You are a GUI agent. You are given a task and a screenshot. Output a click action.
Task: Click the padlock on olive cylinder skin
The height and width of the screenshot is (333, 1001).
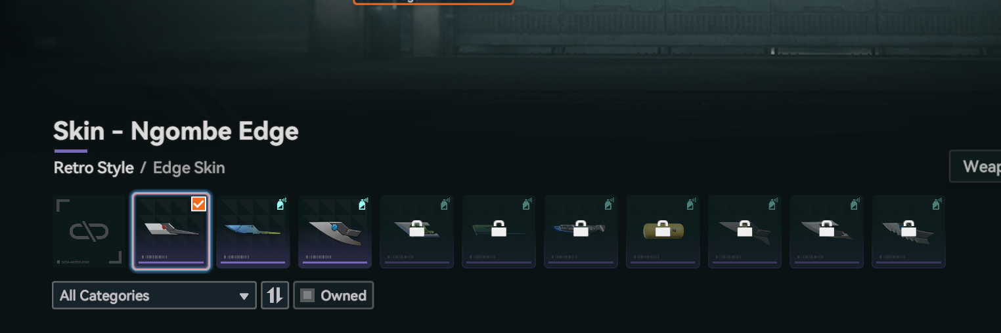(x=663, y=228)
